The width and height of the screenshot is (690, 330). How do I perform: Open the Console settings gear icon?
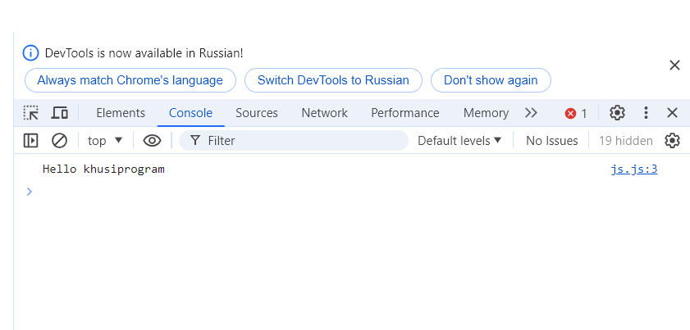[672, 140]
